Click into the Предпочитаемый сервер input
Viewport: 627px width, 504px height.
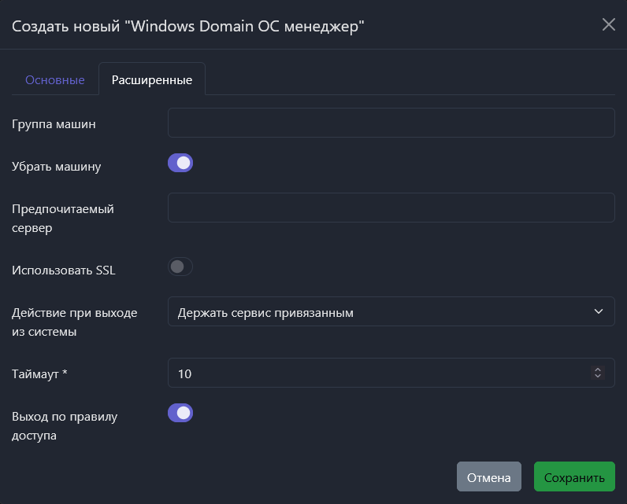(x=391, y=208)
